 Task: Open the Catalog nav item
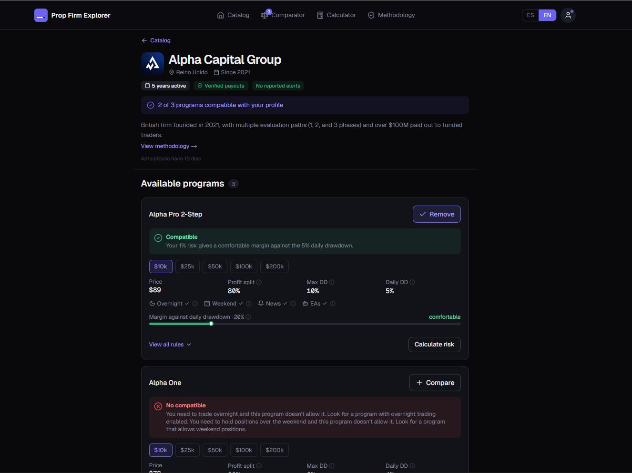pyautogui.click(x=233, y=15)
